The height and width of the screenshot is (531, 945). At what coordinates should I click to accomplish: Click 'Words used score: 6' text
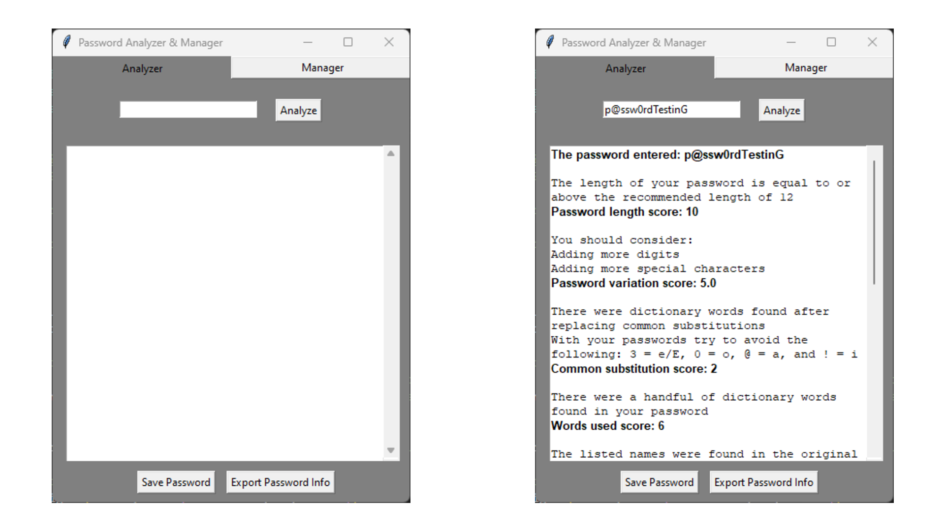(607, 426)
